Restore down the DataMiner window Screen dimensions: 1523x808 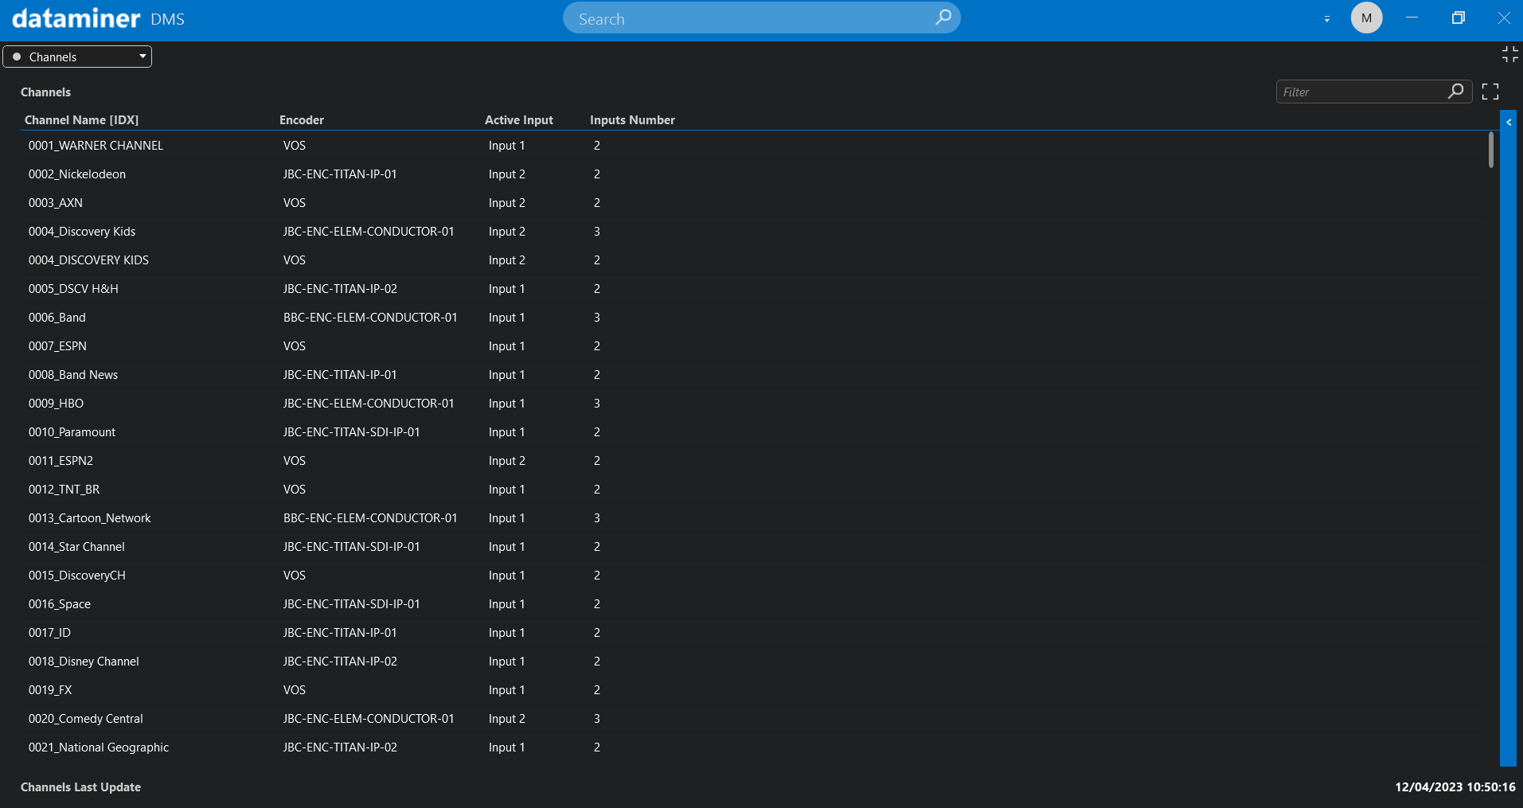click(x=1458, y=18)
